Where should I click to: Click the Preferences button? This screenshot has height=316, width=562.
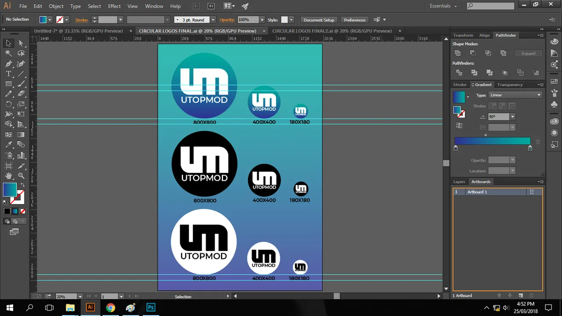tap(355, 20)
